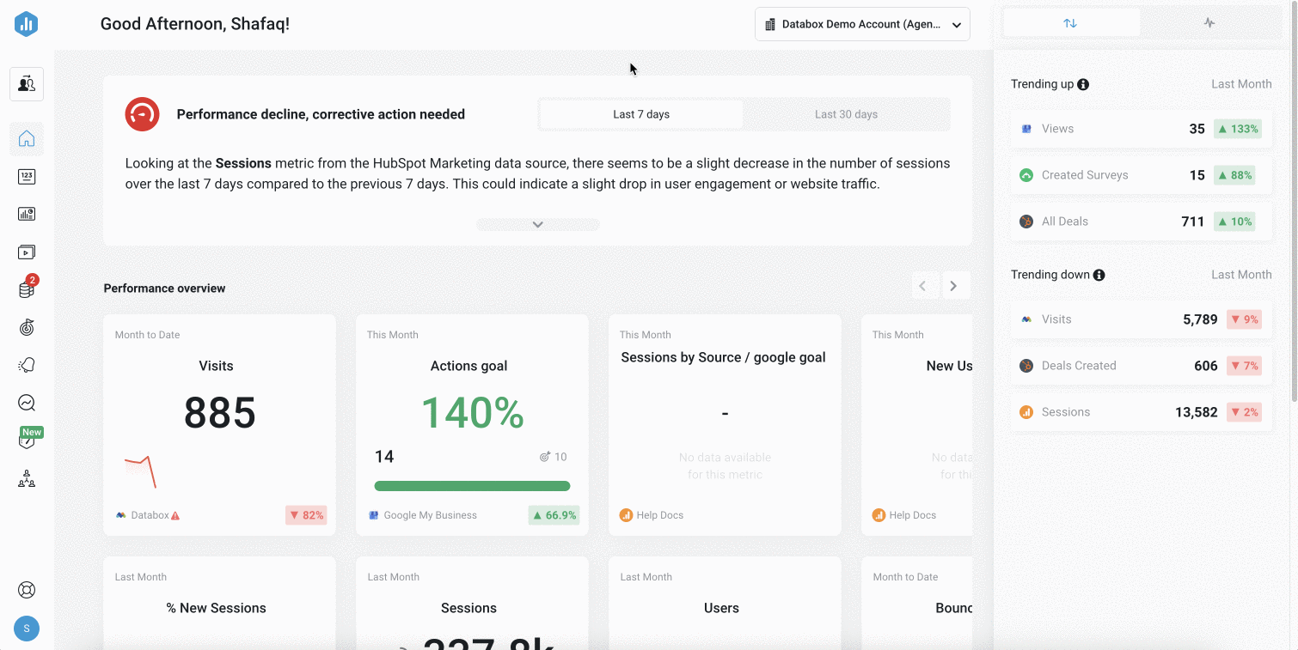Screen dimensions: 1298x650
Task: Click the Visits sparkline chart
Action: [140, 471]
